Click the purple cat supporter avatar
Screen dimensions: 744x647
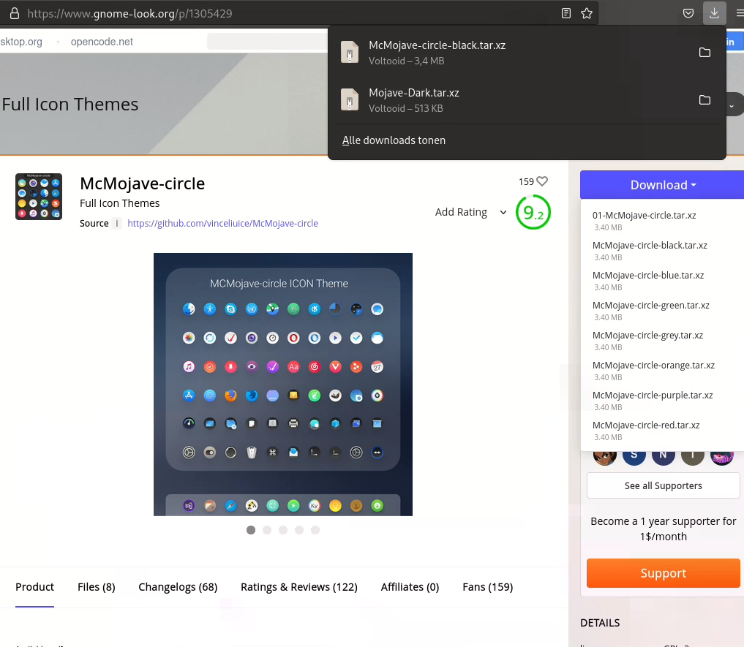tap(722, 458)
